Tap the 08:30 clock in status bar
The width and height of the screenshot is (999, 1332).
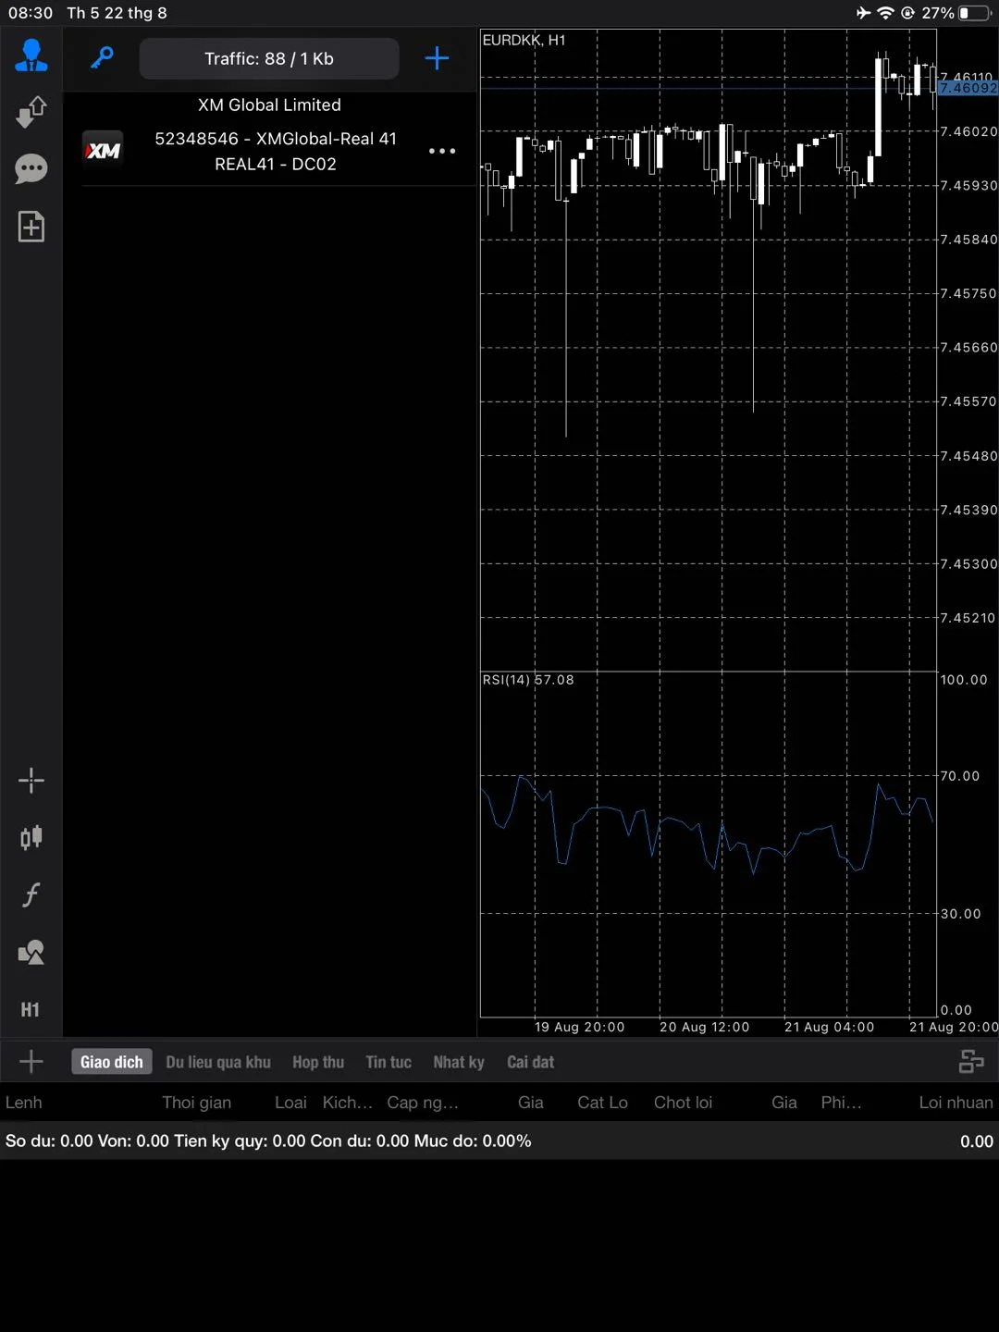31,13
